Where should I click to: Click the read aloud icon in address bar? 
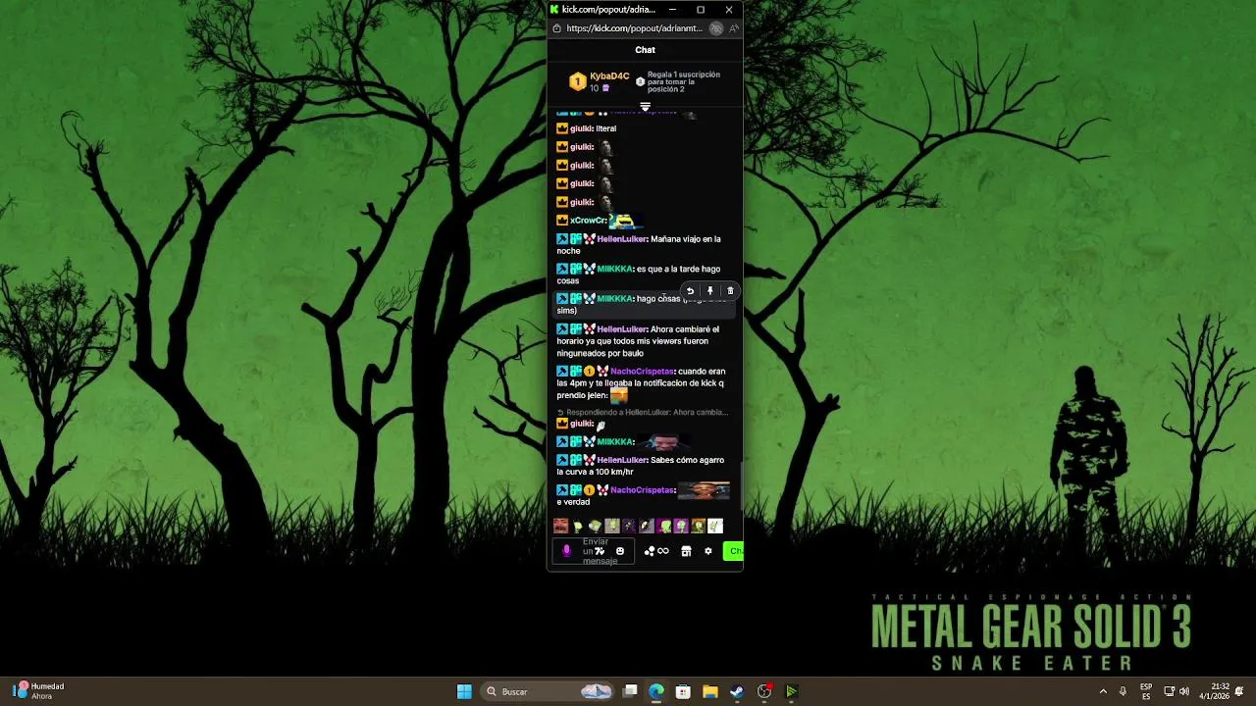[x=734, y=28]
